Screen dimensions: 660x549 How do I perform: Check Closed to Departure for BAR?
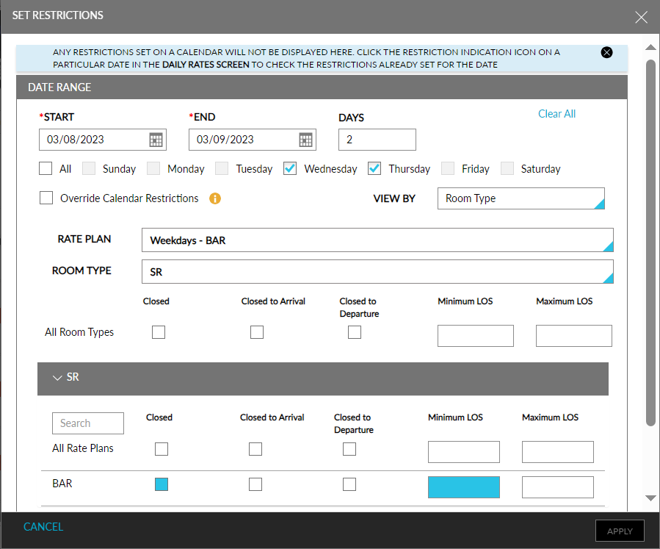[349, 484]
